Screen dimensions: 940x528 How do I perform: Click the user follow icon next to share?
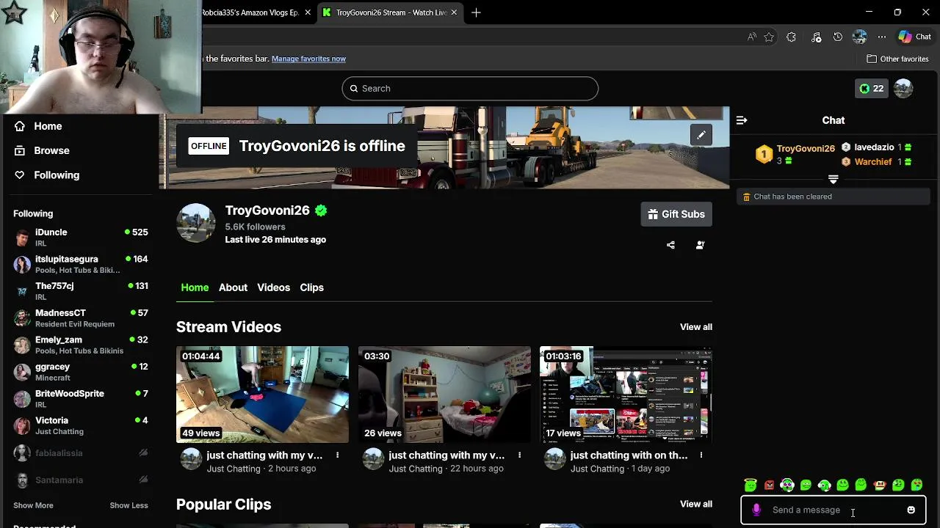tap(700, 245)
